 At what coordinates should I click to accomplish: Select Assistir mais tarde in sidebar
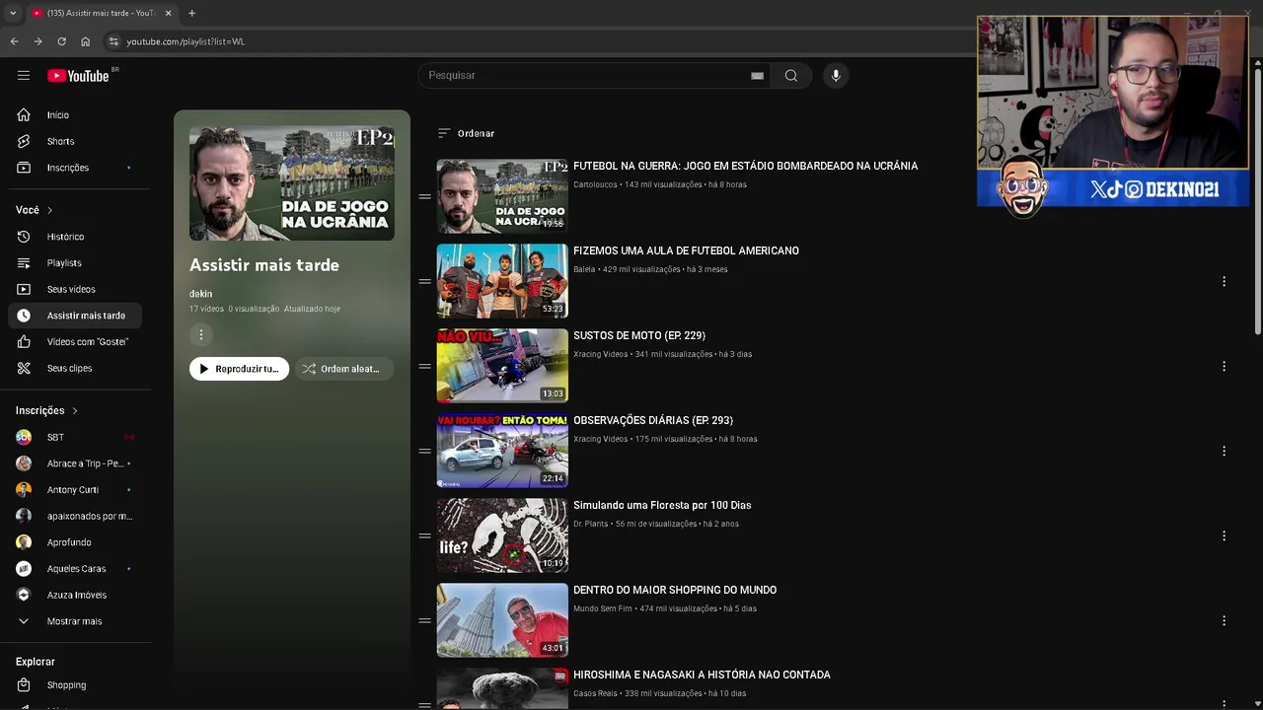pos(77,316)
